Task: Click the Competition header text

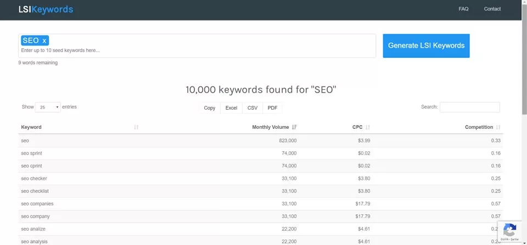Action: click(x=479, y=127)
